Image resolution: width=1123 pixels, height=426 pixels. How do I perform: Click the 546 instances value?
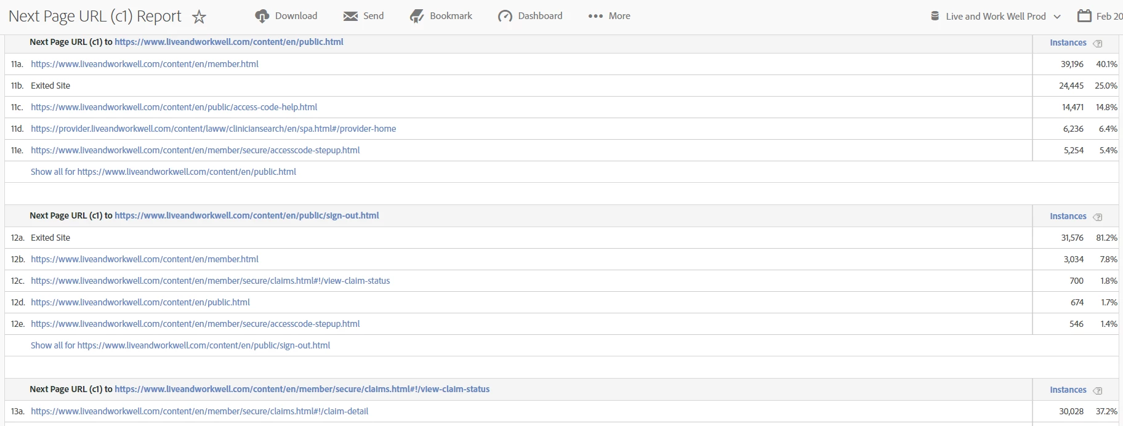[1076, 324]
